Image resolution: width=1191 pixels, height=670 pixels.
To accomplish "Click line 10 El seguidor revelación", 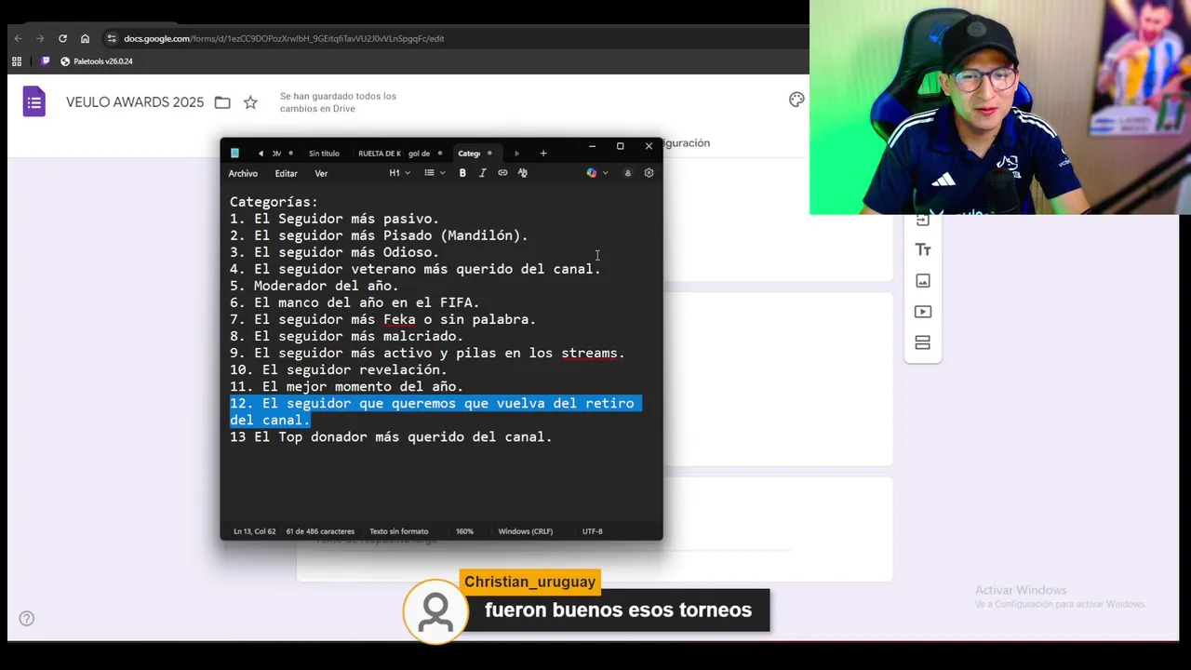I will click(x=338, y=369).
